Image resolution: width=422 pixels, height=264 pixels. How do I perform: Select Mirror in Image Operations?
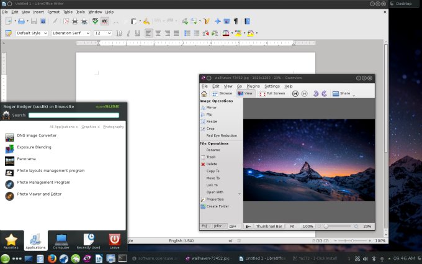211,107
